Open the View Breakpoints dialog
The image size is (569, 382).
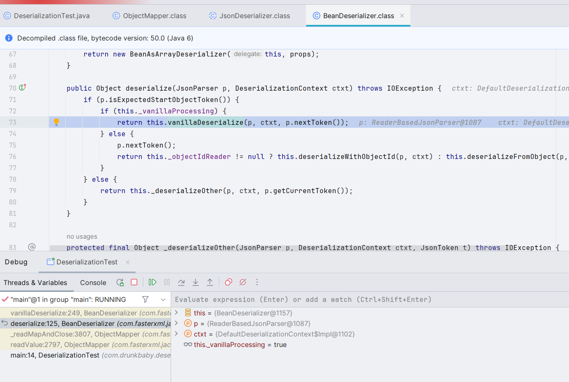click(x=228, y=282)
